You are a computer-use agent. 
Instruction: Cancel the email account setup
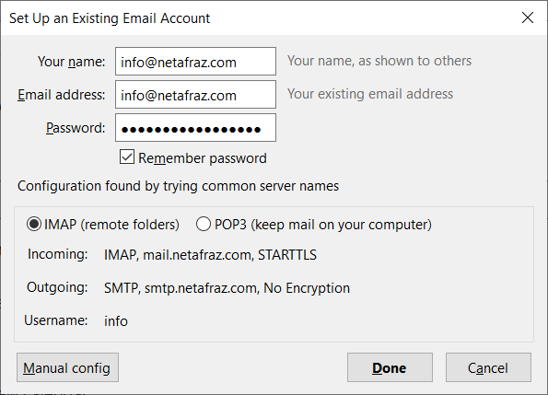point(488,367)
